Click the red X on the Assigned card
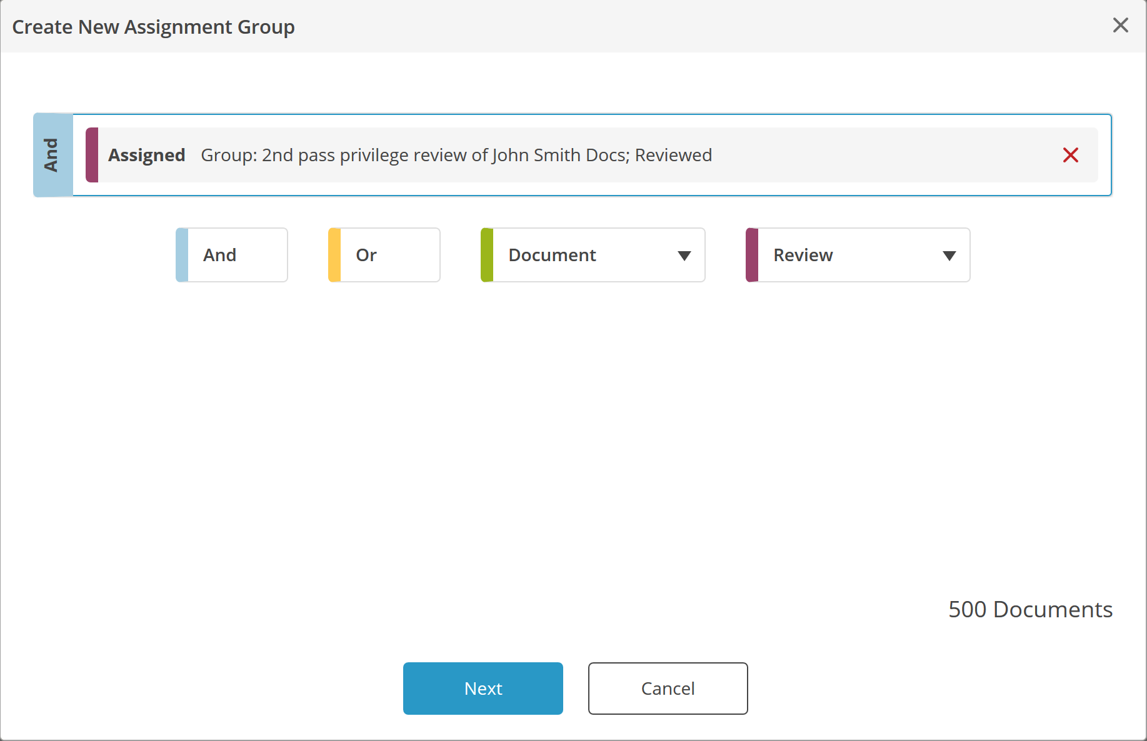1147x741 pixels. [x=1070, y=155]
